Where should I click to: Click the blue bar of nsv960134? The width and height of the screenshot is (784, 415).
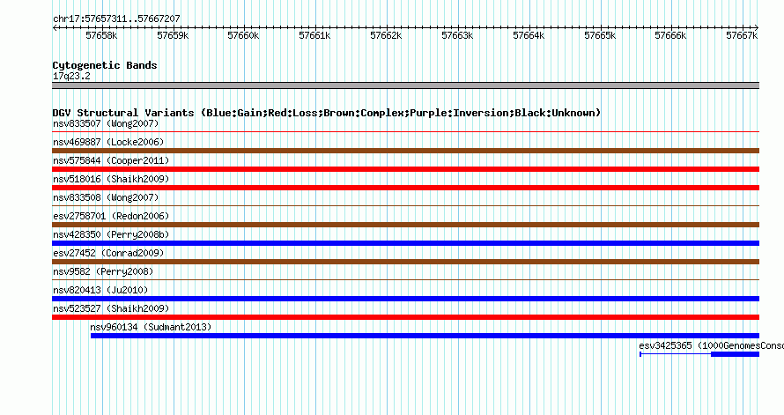pos(425,336)
